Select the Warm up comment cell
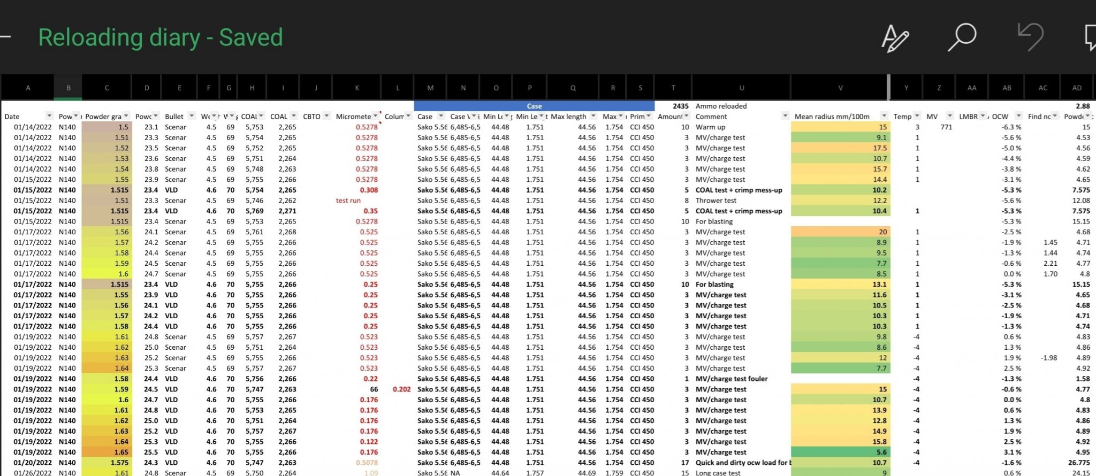Viewport: 1096px width, 476px height. 741,127
